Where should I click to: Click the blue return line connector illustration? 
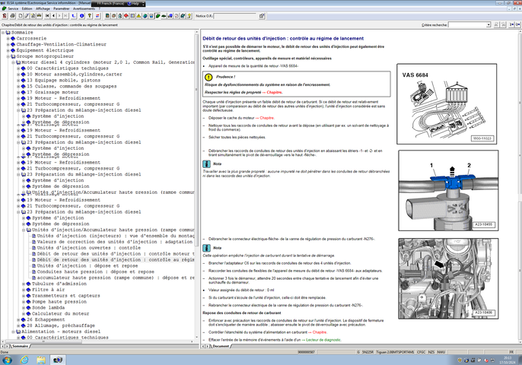pos(448,190)
